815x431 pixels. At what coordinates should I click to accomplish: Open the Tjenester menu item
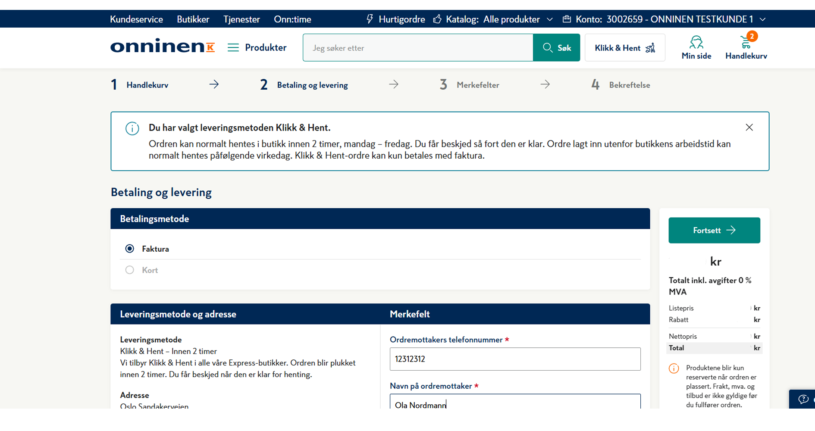click(241, 19)
